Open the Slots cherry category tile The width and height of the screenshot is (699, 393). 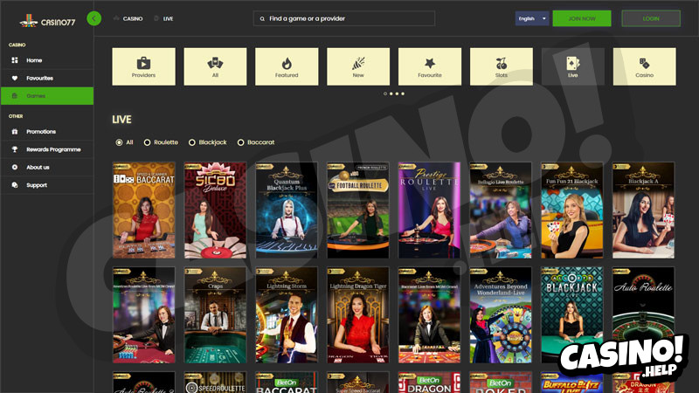tap(501, 66)
